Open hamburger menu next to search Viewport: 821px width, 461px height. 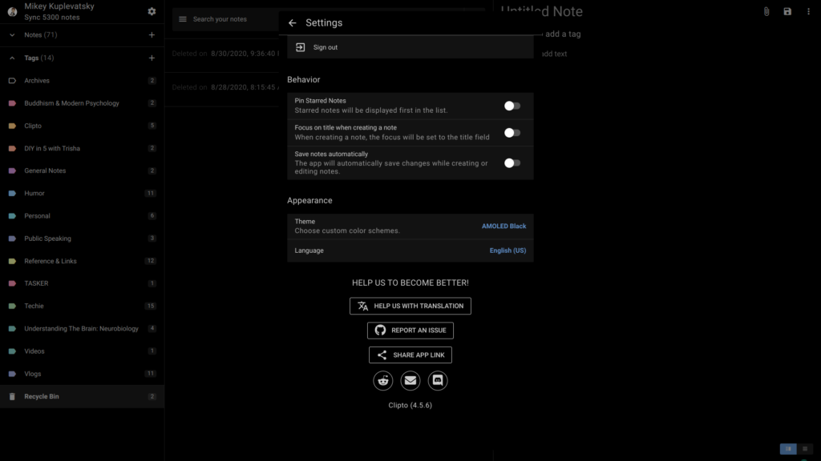click(x=183, y=19)
